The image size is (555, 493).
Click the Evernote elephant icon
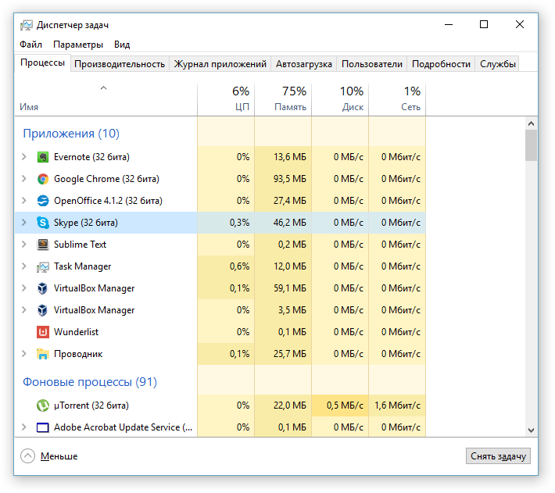43,157
